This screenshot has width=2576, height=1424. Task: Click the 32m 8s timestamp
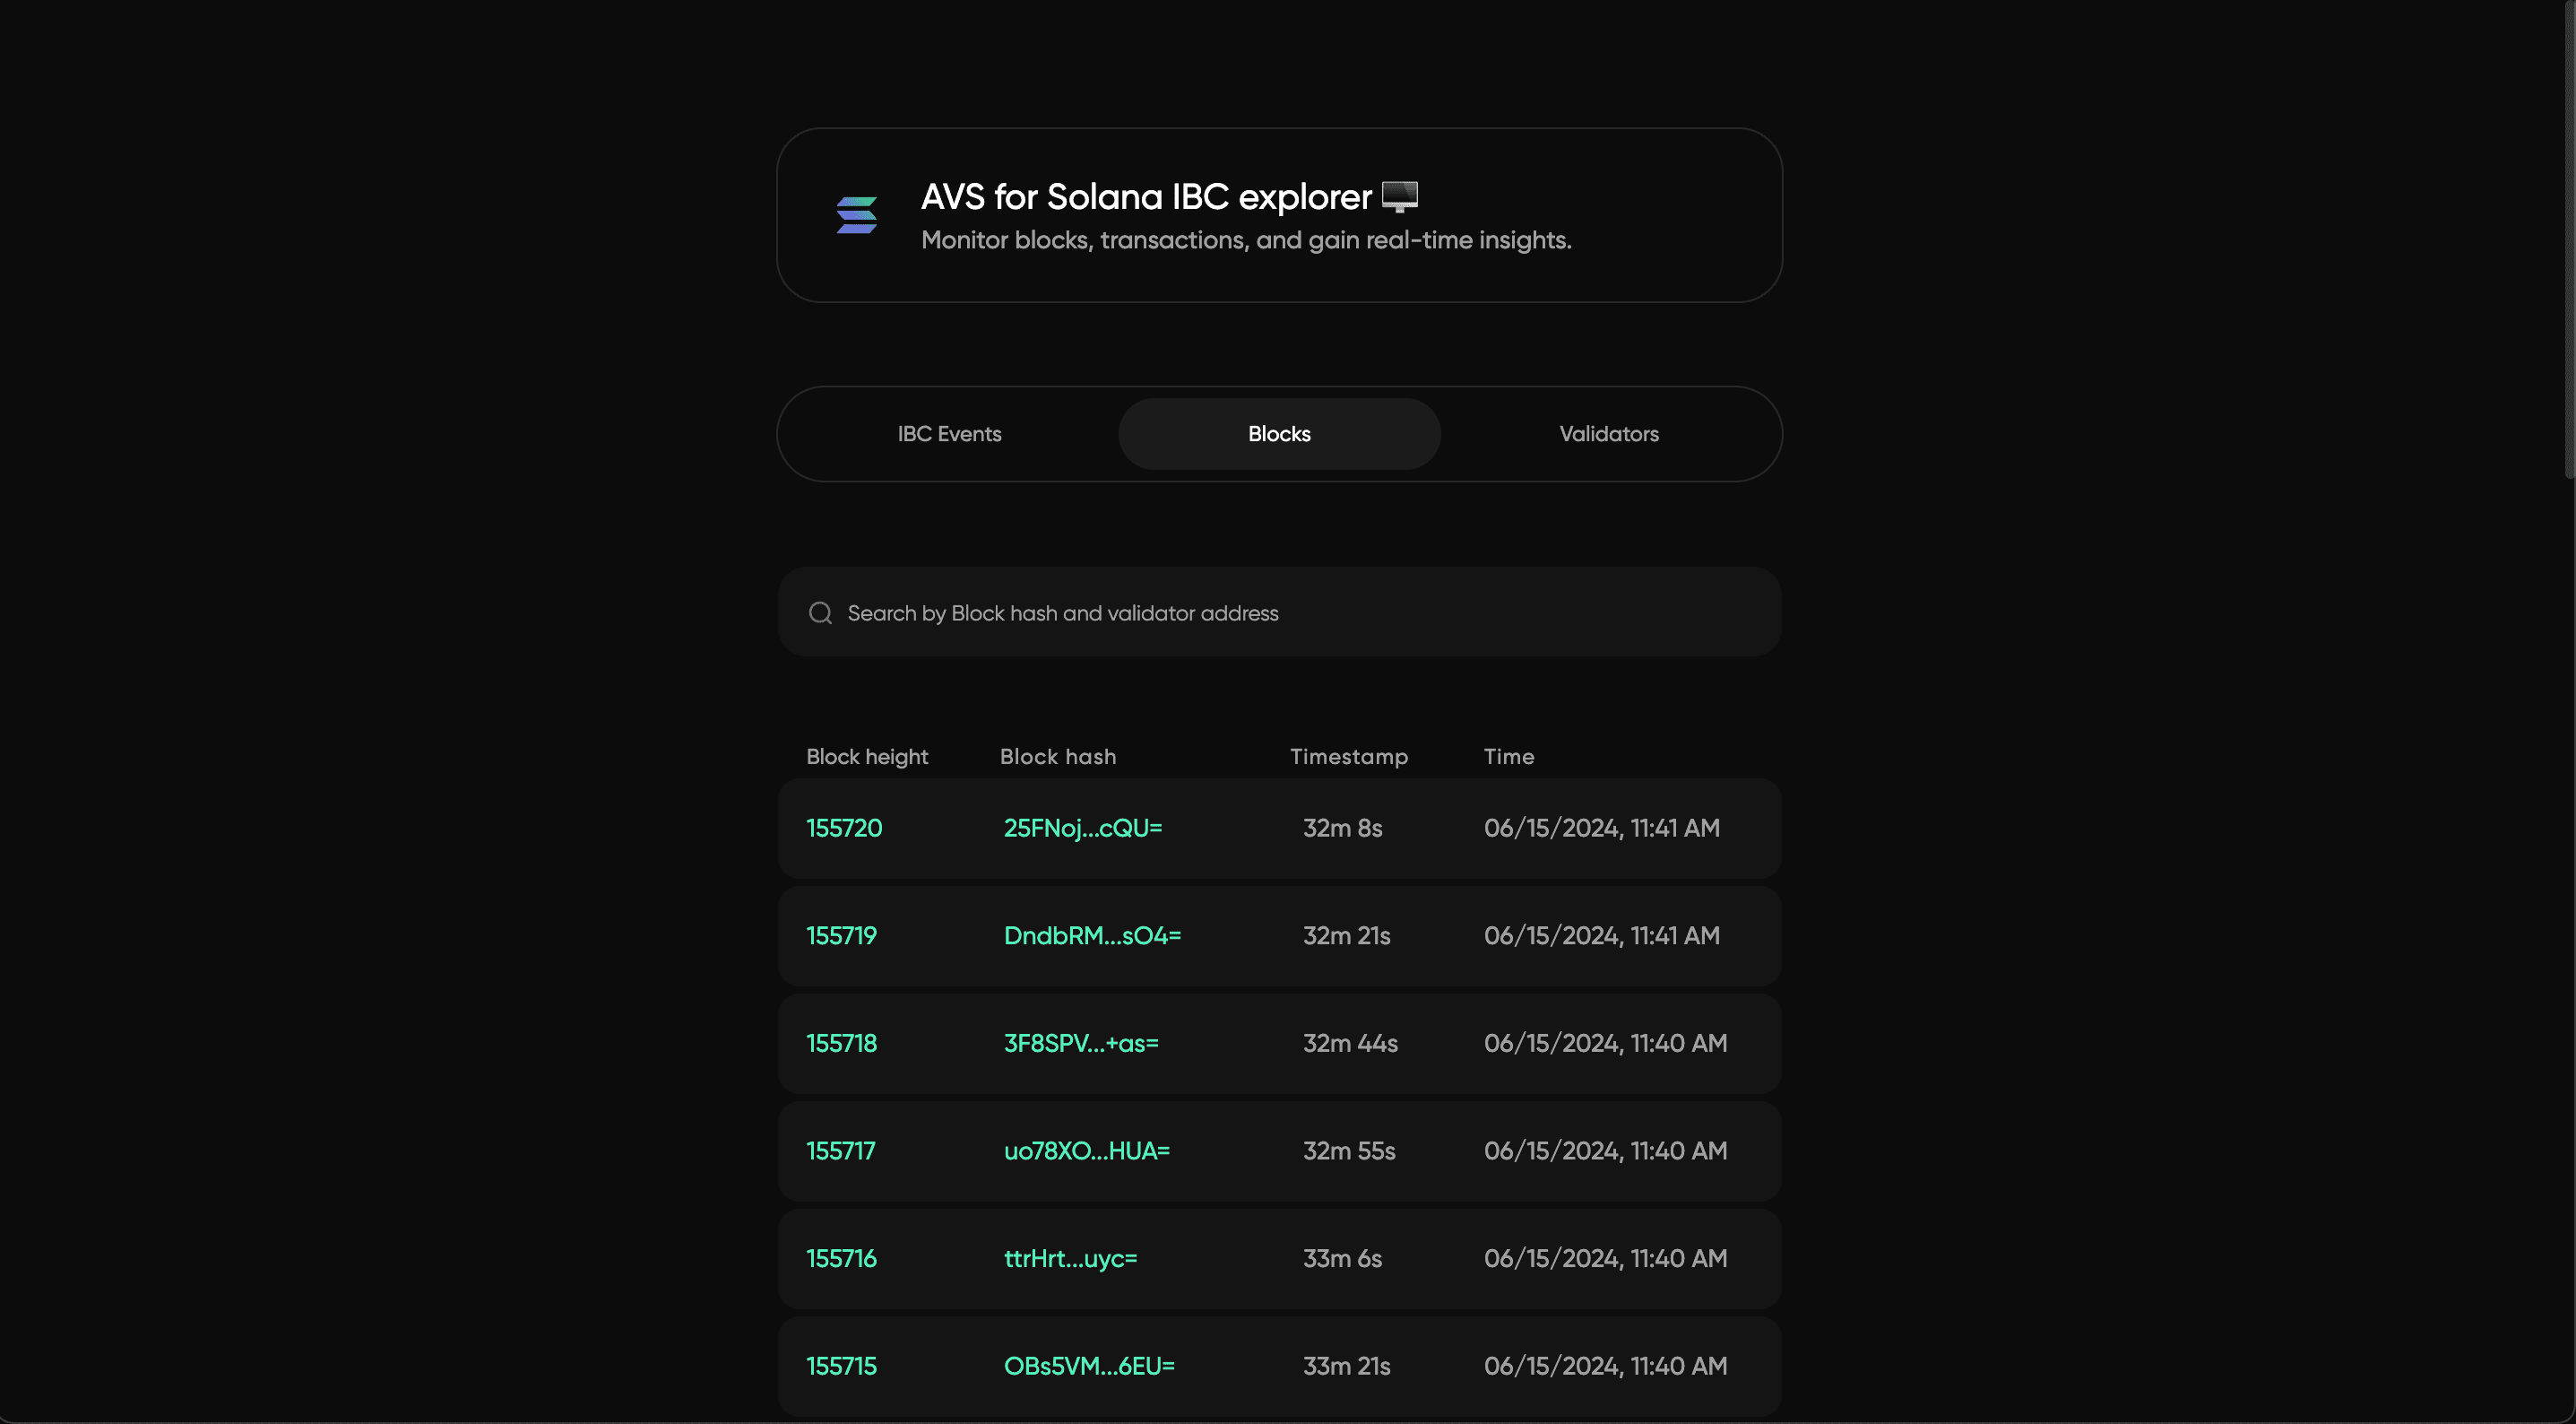click(1342, 829)
